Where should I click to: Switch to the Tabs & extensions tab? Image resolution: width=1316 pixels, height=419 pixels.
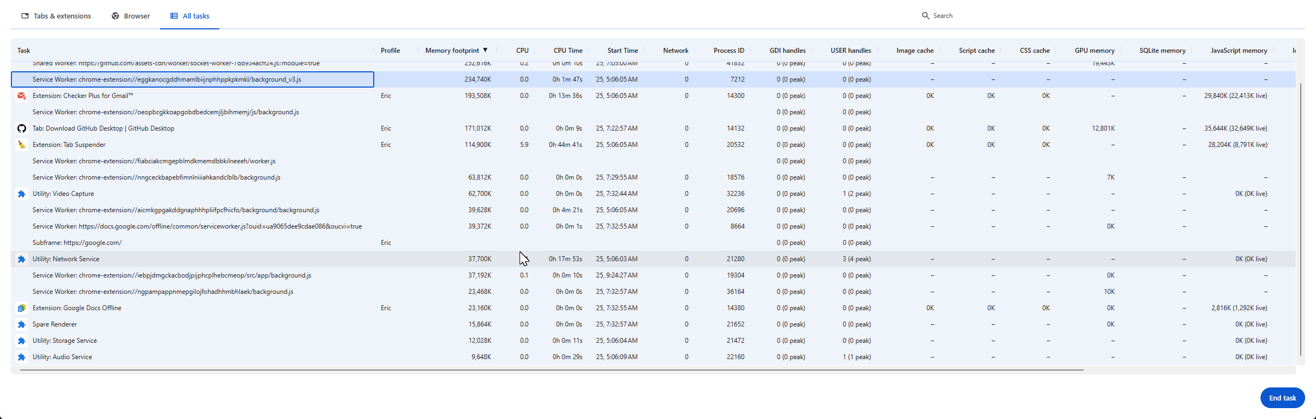tap(56, 16)
